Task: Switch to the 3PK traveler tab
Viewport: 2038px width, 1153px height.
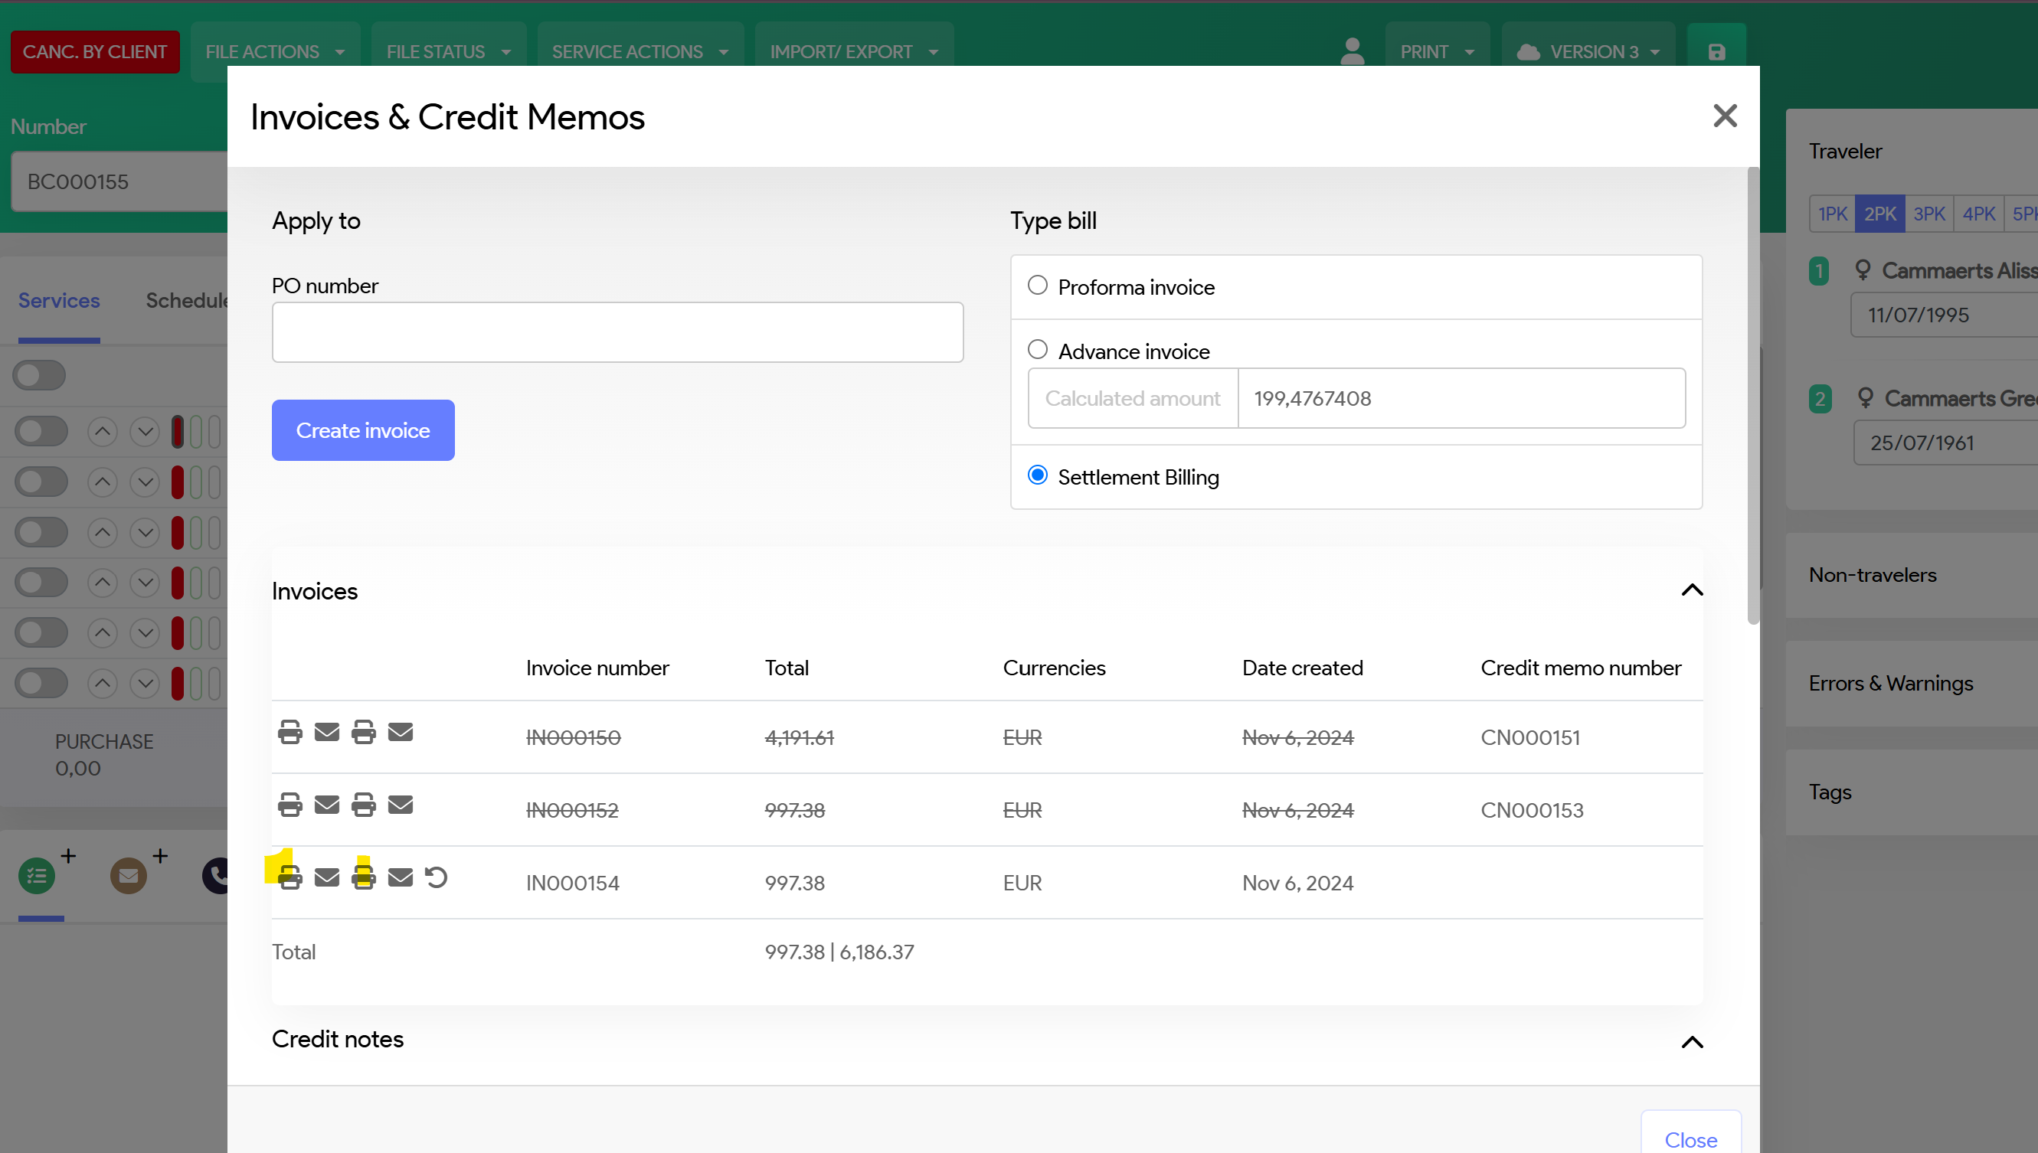Action: (1928, 214)
